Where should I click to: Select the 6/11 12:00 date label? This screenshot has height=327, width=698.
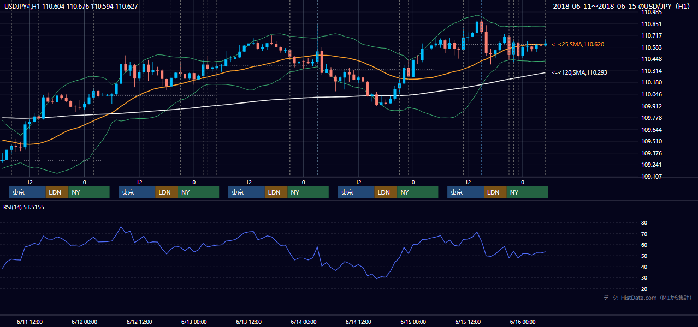29,322
